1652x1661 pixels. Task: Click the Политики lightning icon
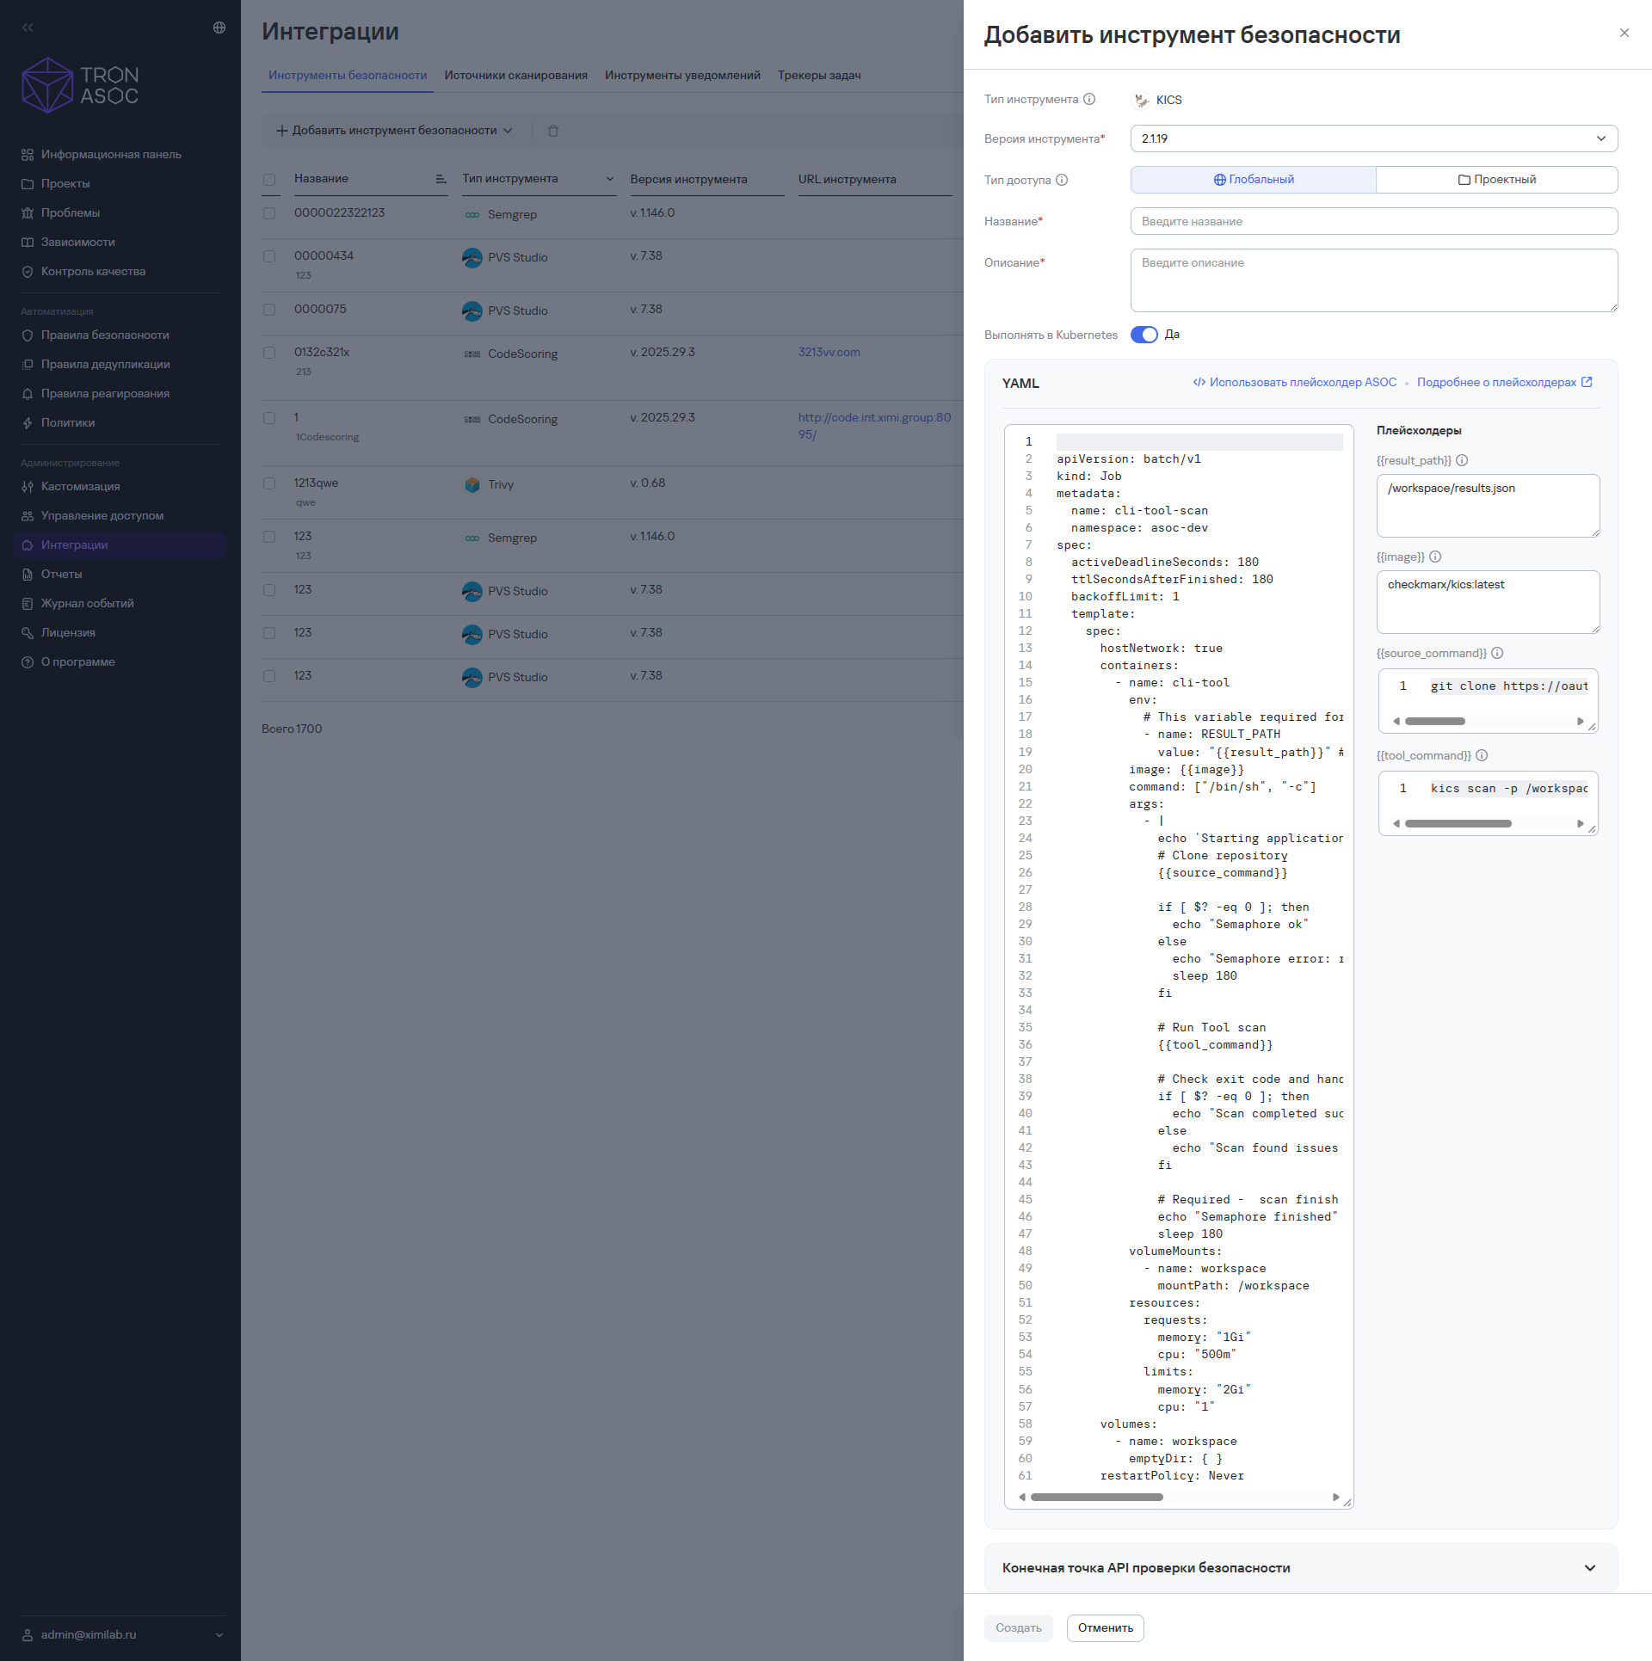coord(28,423)
